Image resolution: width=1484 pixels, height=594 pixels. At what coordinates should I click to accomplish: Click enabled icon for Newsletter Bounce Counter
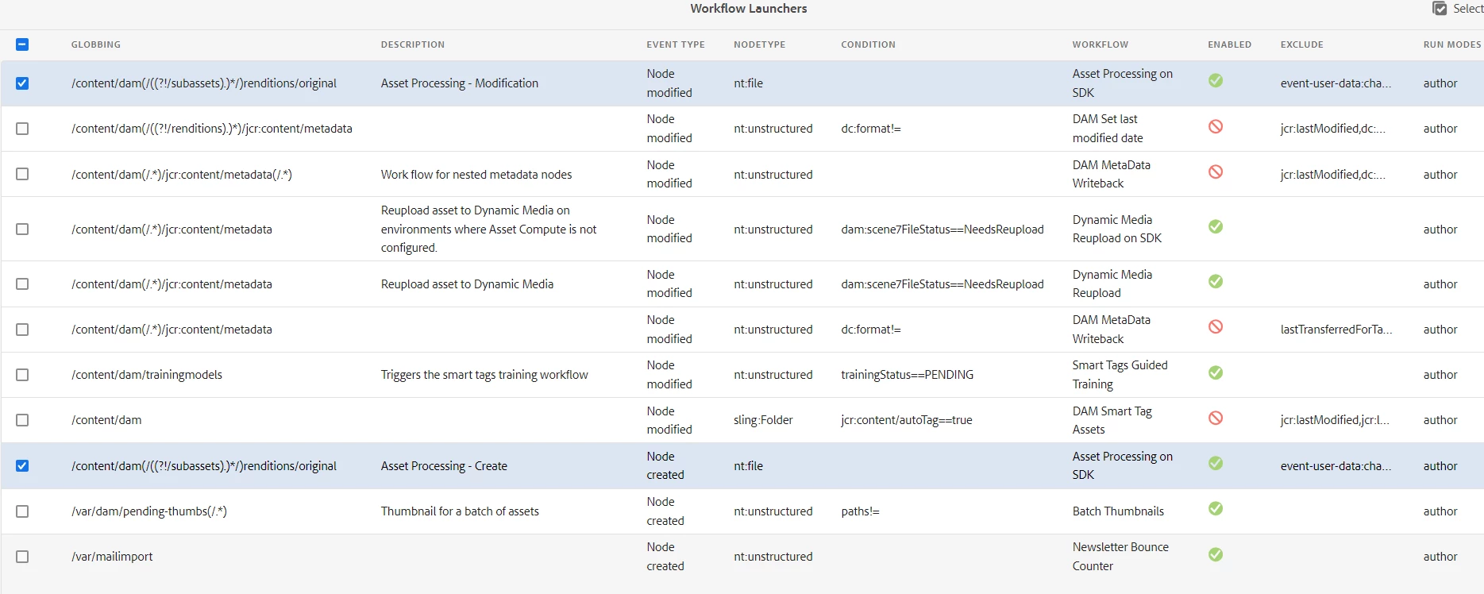[x=1216, y=554]
